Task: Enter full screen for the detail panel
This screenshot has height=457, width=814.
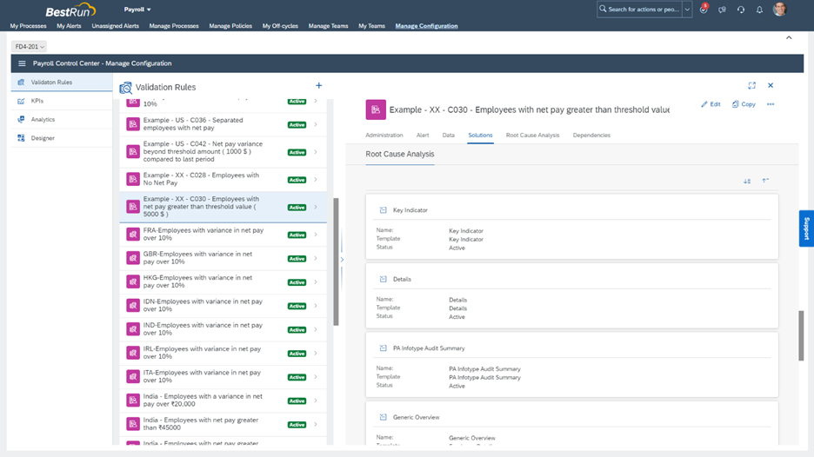Action: (x=751, y=86)
